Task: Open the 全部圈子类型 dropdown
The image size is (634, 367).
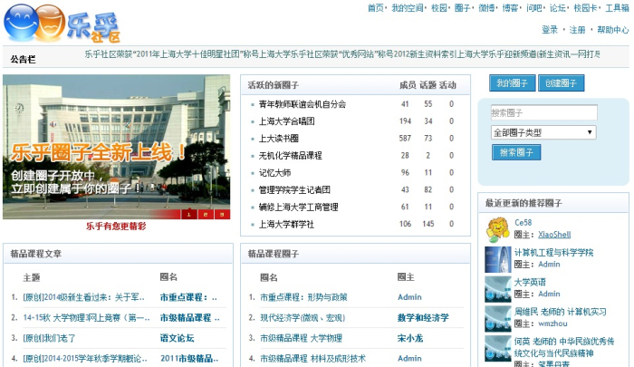Action: [543, 132]
